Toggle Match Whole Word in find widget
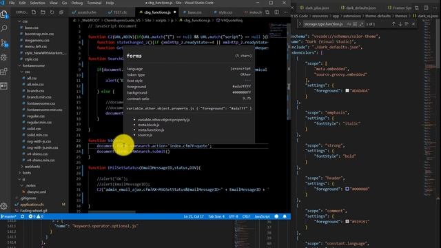The image size is (441, 248). [x=355, y=24]
